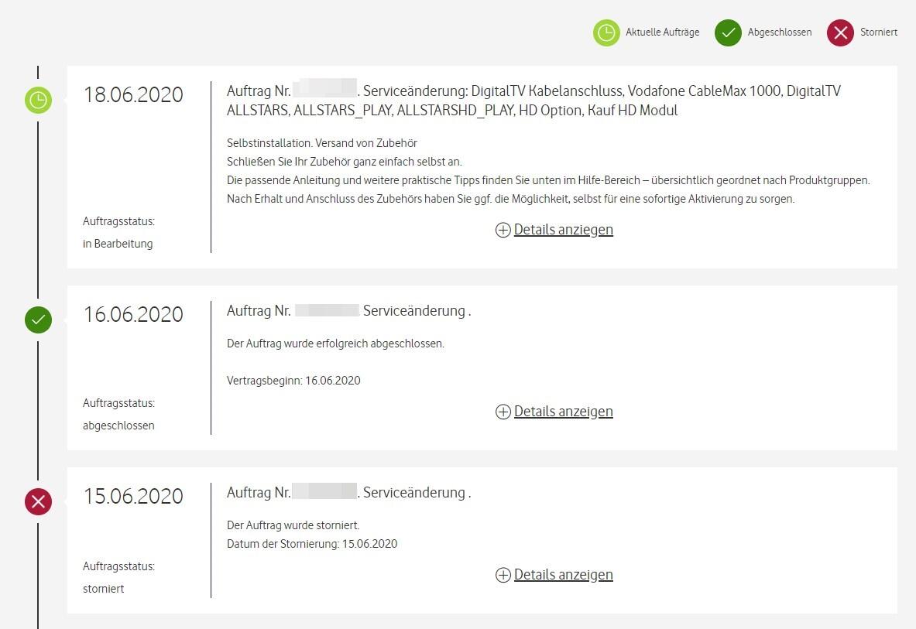Click the date 16.06.2020 heading
916x629 pixels.
click(133, 315)
